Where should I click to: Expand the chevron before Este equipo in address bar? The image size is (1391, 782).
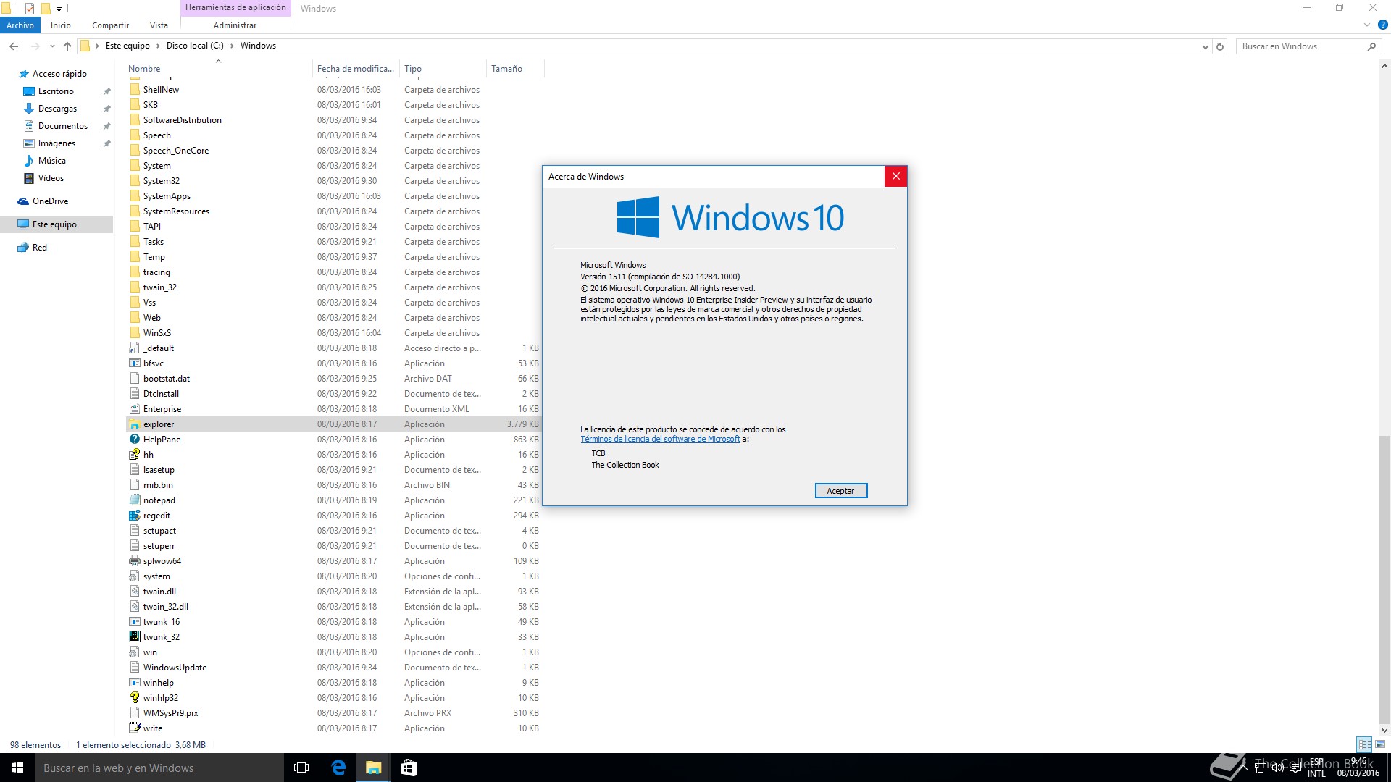(97, 46)
